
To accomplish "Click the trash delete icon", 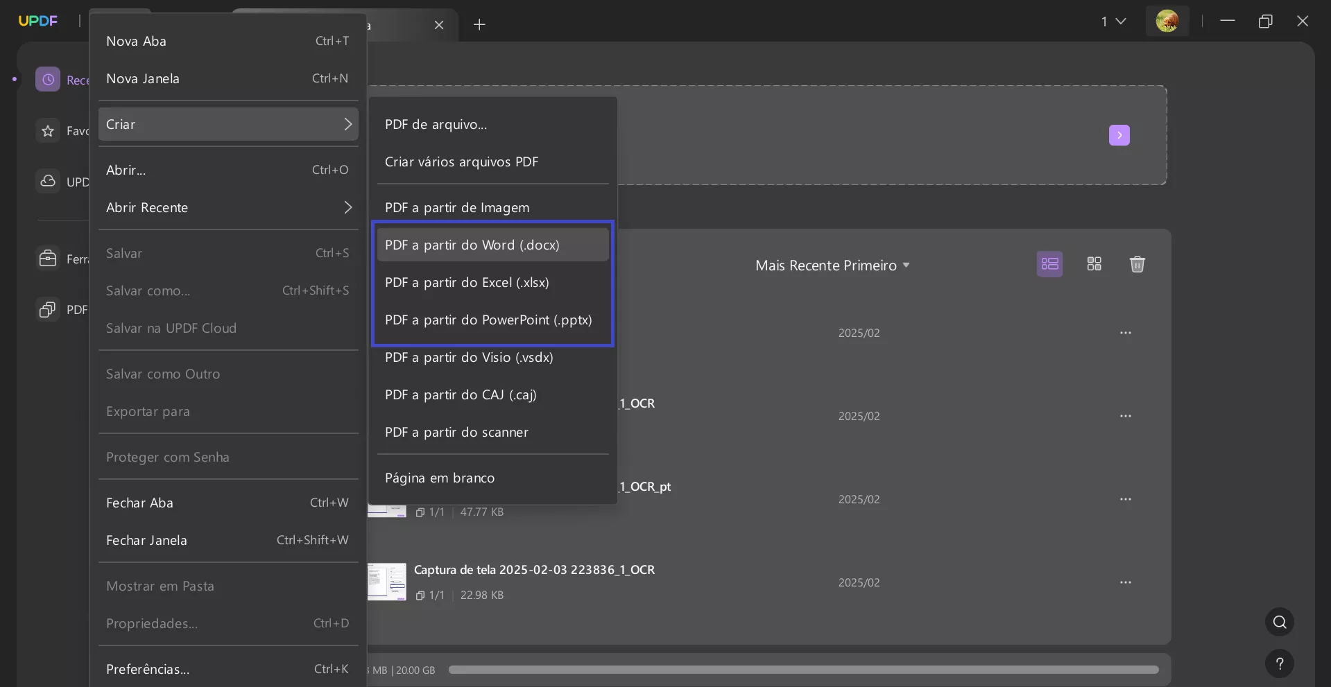I will 1137,264.
